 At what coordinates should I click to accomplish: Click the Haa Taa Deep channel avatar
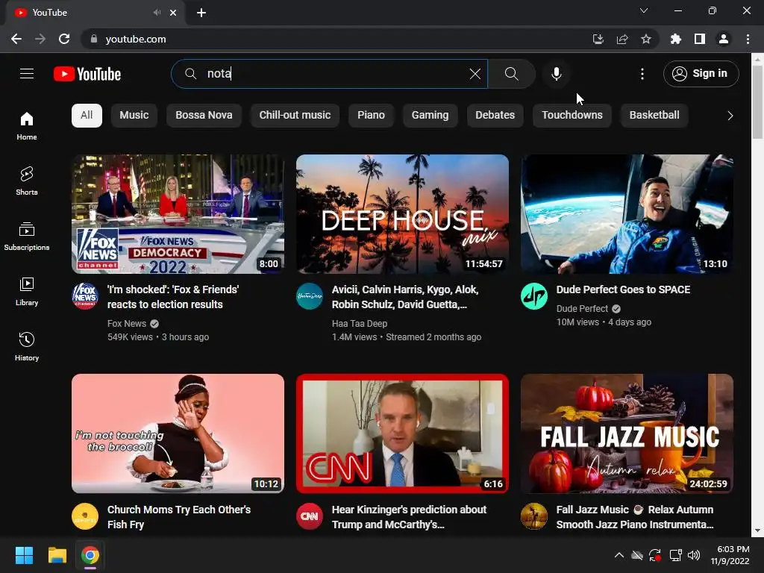point(310,296)
